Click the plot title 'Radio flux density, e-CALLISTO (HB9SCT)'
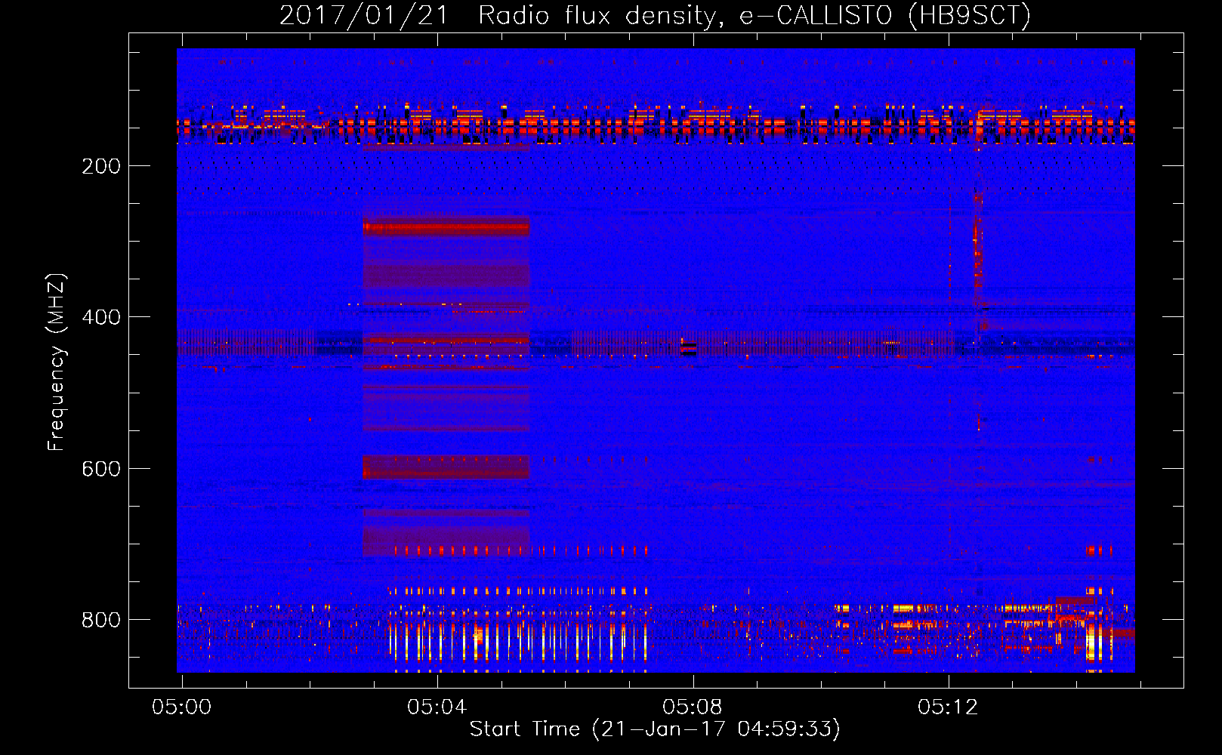The height and width of the screenshot is (755, 1222). pyautogui.click(x=754, y=15)
